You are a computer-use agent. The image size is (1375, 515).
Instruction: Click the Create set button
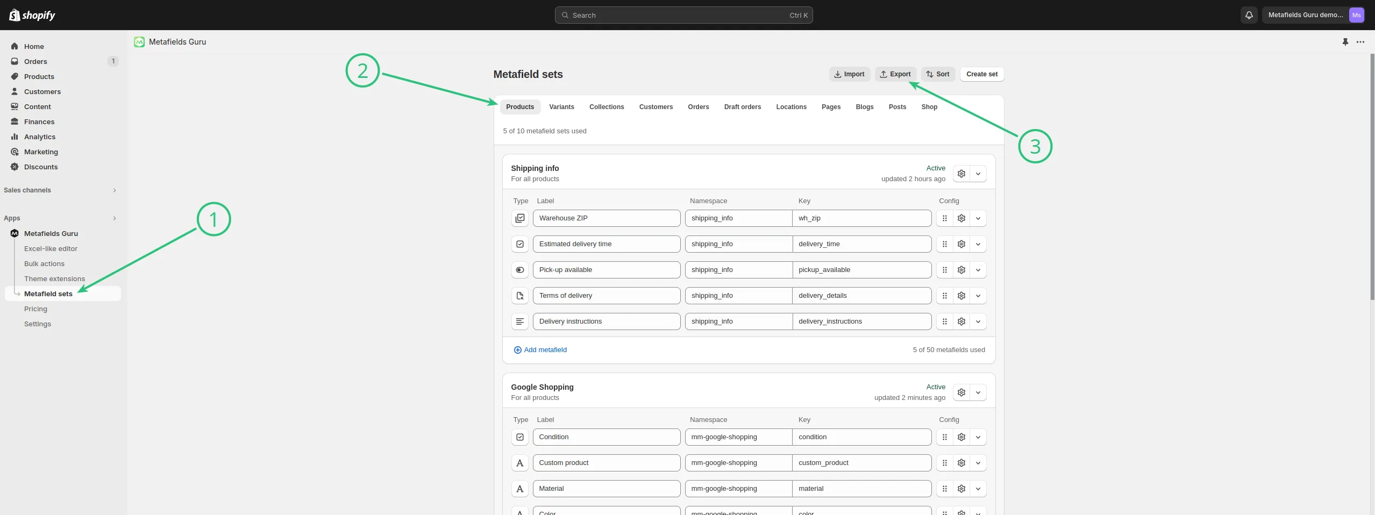point(981,74)
